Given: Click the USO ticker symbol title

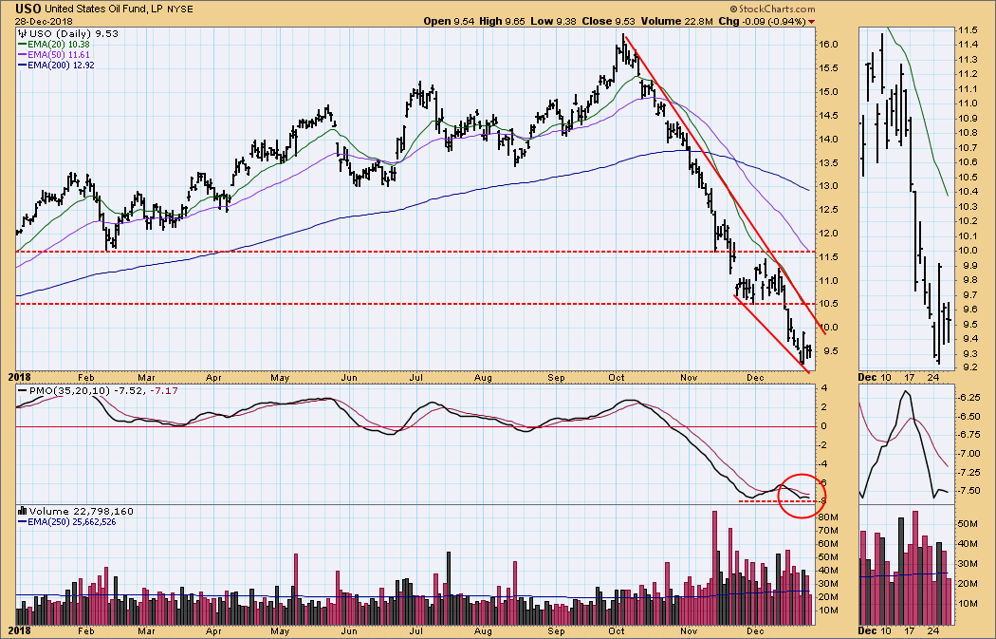Looking at the screenshot, I should pos(28,9).
